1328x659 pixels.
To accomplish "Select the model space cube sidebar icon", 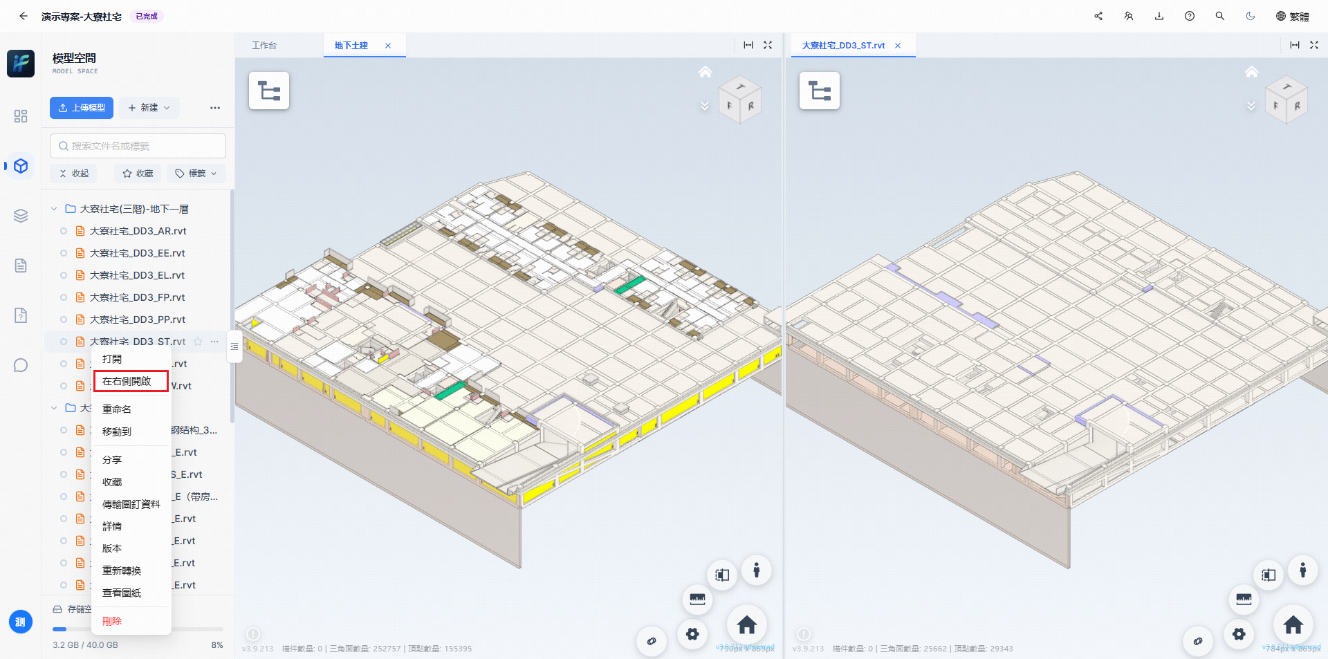I will pos(21,166).
